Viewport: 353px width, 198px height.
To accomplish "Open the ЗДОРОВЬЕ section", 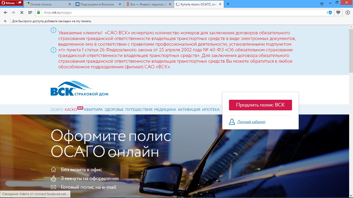I will 114,110.
